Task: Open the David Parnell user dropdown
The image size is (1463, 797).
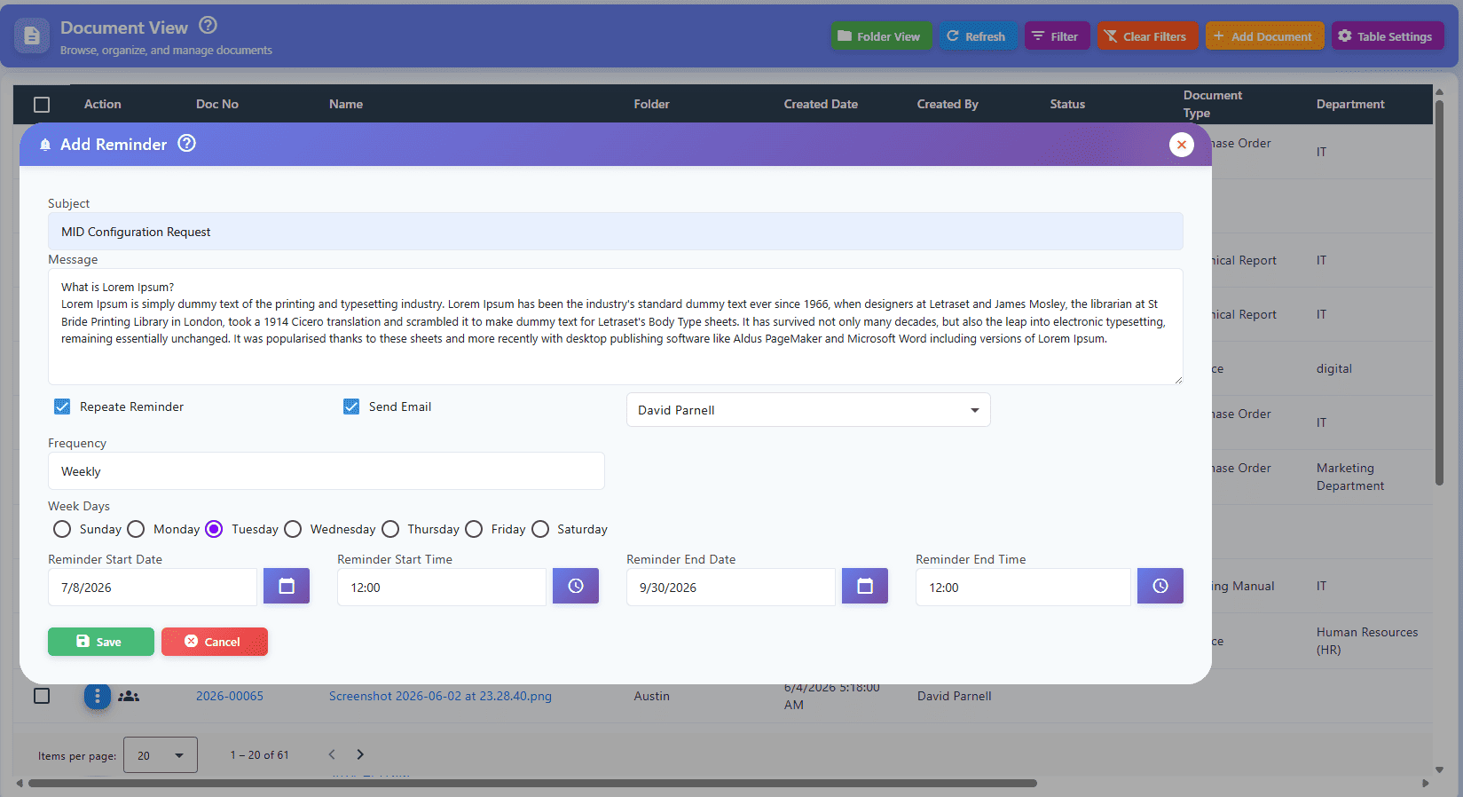Action: pyautogui.click(x=808, y=410)
